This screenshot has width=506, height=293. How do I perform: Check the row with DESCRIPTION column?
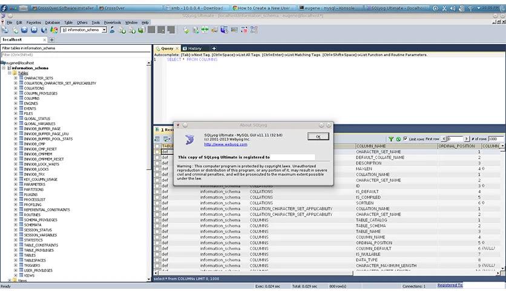click(x=157, y=163)
